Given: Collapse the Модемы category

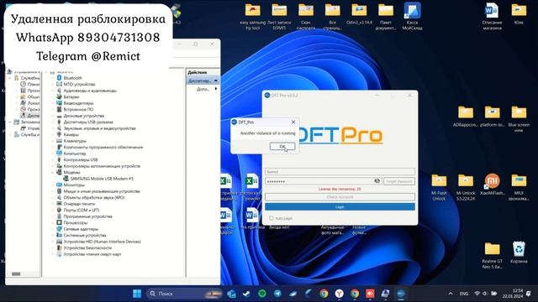Looking at the screenshot, I should coord(53,172).
